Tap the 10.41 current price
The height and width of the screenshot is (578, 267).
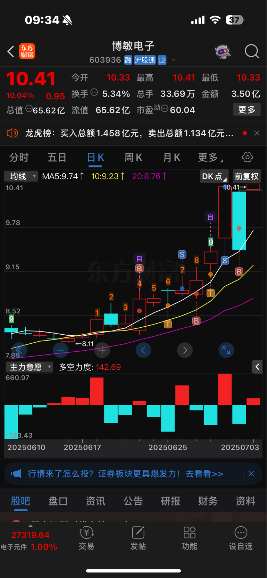31,79
